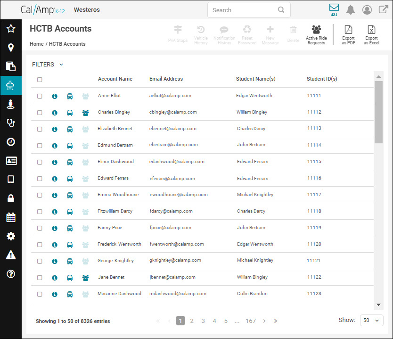The image size is (393, 339).
Task: Open the clock history icon in sidebar
Action: [11, 142]
